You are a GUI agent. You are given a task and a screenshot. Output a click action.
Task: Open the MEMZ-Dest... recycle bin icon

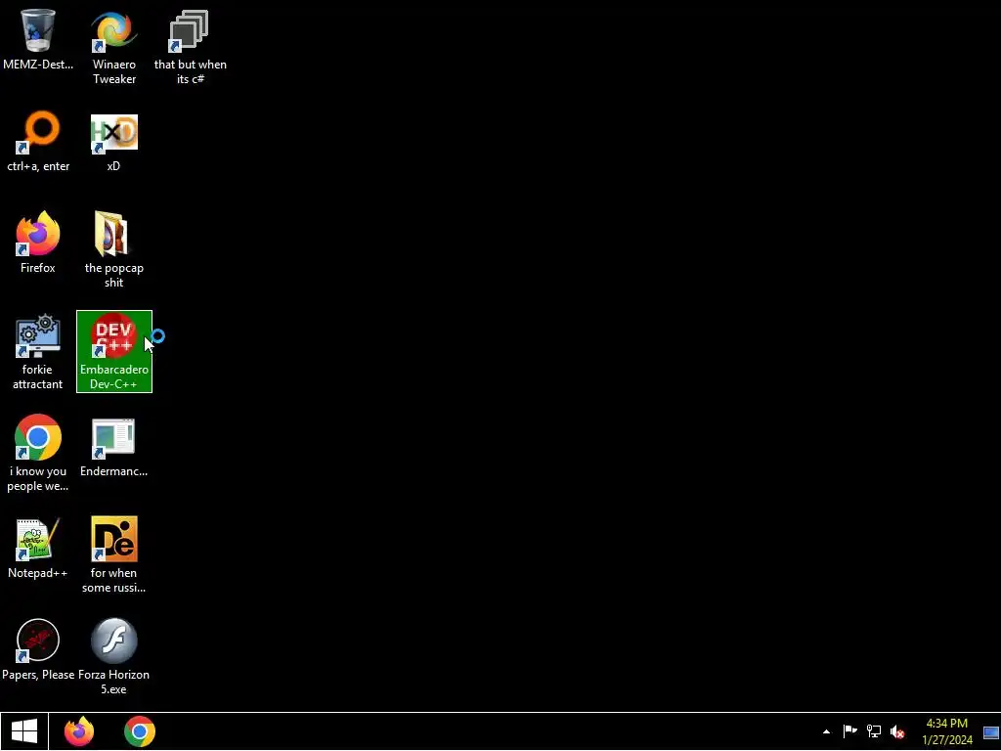pos(38,39)
